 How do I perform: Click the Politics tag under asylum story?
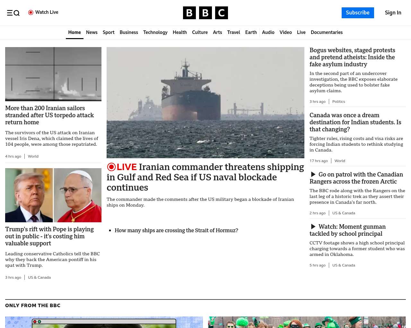click(x=338, y=102)
